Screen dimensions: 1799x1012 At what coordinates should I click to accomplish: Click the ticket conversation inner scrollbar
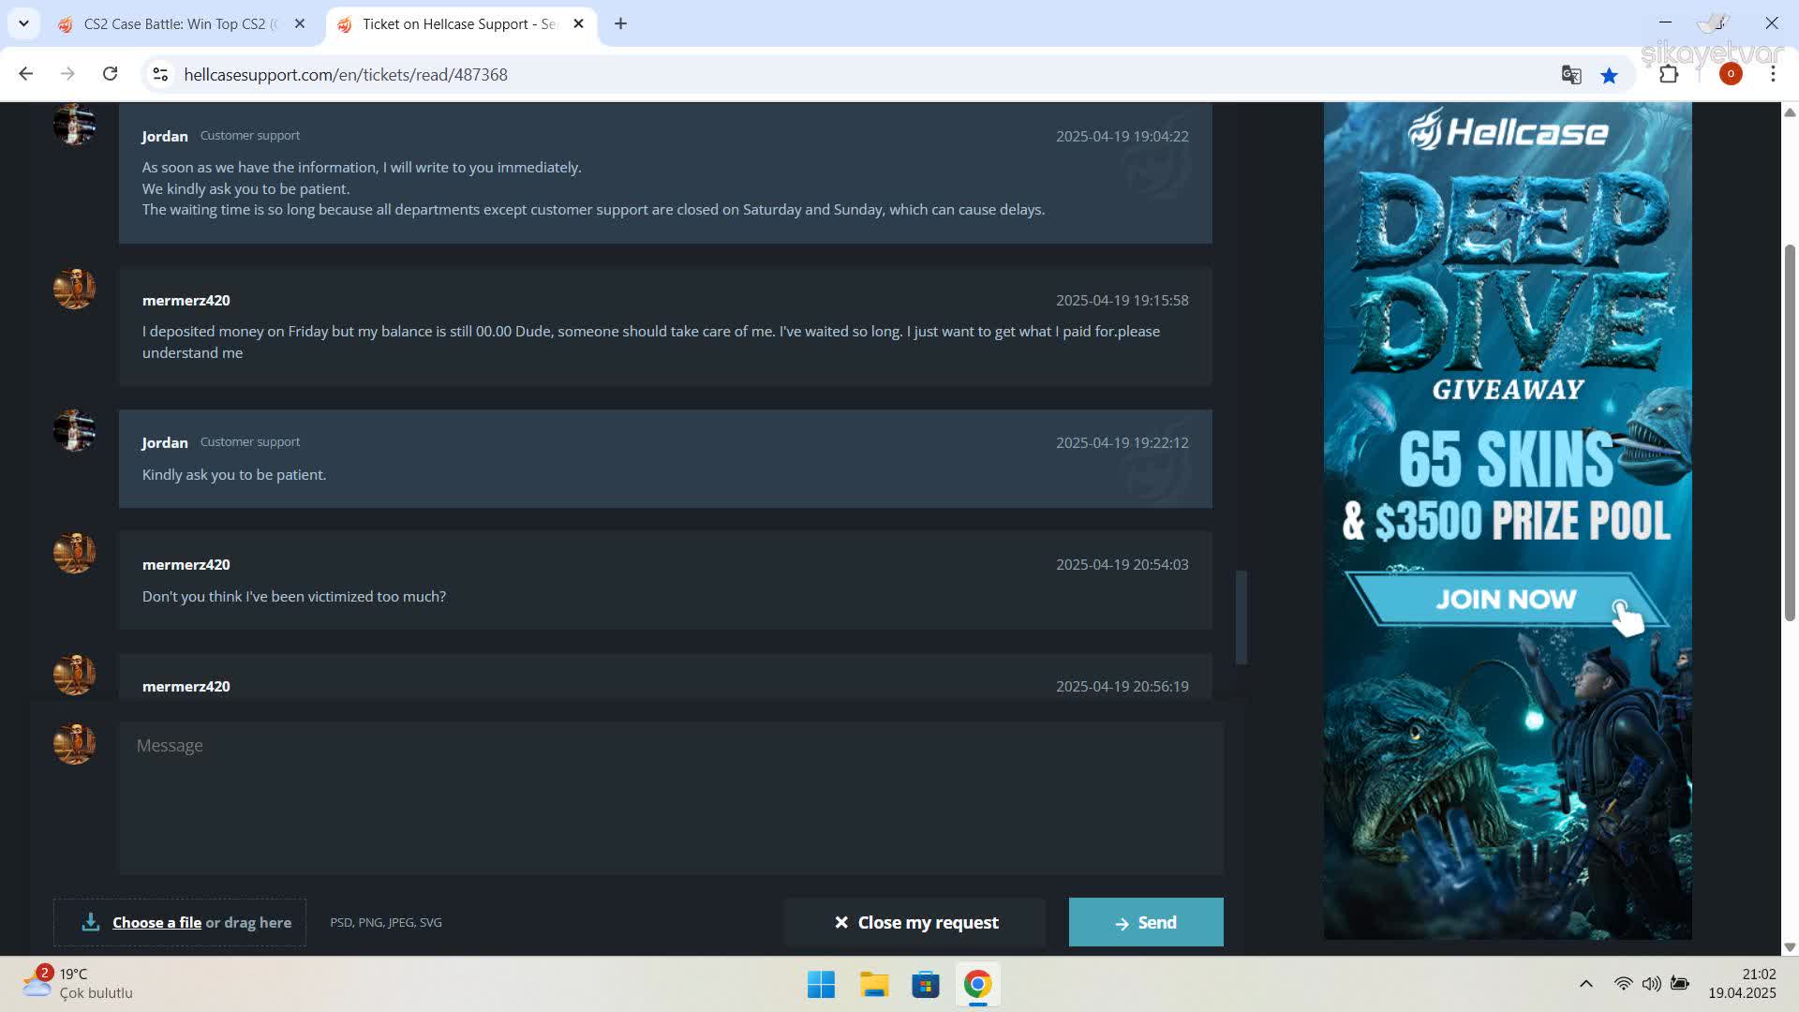[1241, 617]
